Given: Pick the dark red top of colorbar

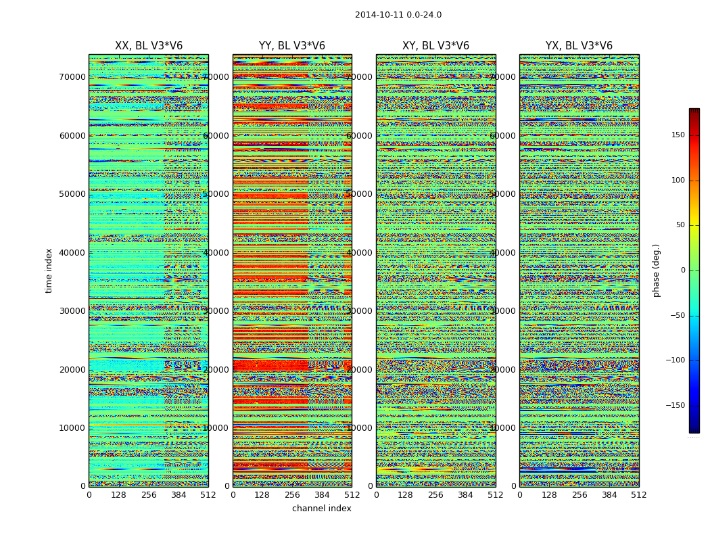Looking at the screenshot, I should 694,111.
